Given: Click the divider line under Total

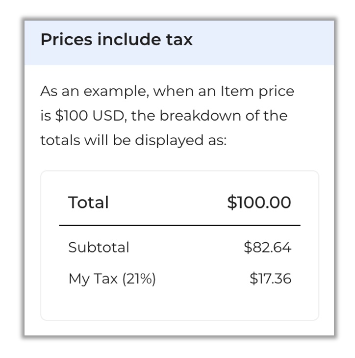Looking at the screenshot, I should click(179, 226).
